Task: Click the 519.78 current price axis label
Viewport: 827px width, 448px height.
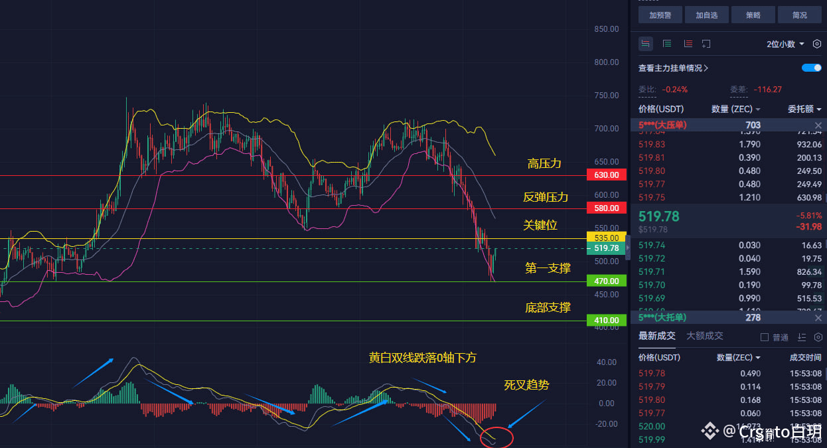Action: 606,248
